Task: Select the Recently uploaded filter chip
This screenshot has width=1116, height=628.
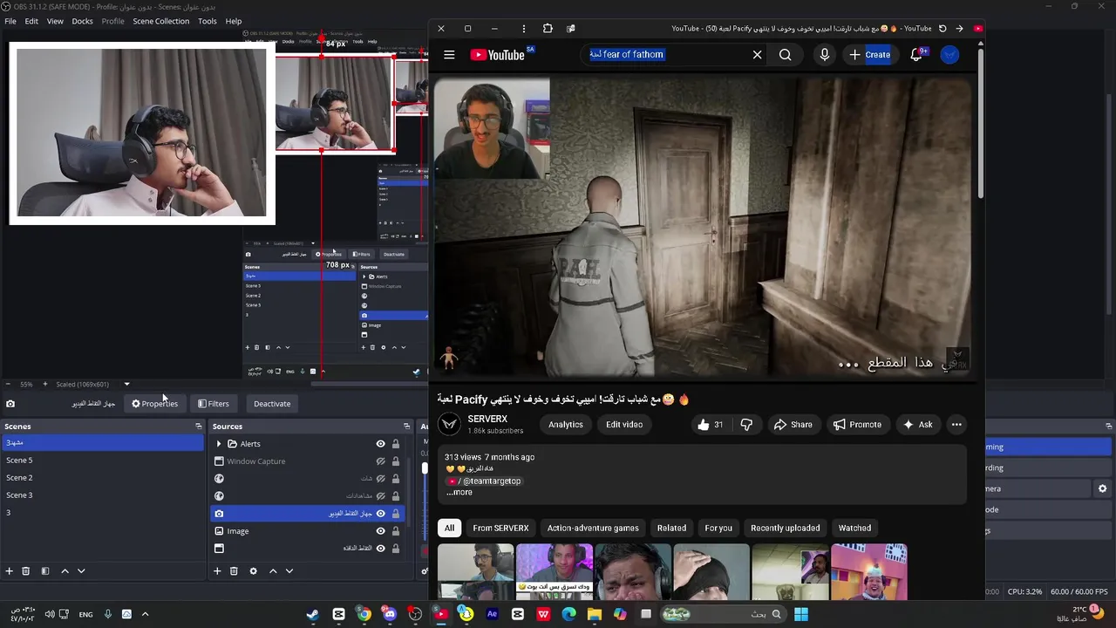Action: point(786,528)
